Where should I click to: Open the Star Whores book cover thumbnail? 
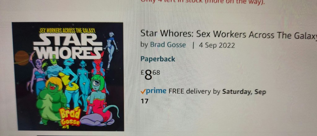(x=68, y=77)
